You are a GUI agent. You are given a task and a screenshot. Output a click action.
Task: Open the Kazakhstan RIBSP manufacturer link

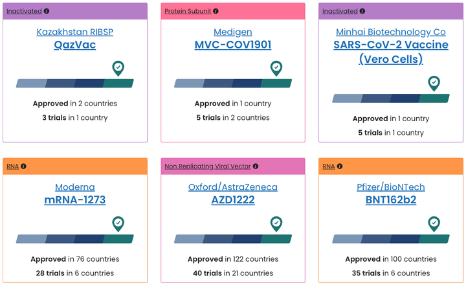(75, 32)
